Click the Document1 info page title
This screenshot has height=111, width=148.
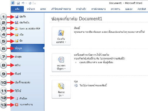(x=77, y=18)
